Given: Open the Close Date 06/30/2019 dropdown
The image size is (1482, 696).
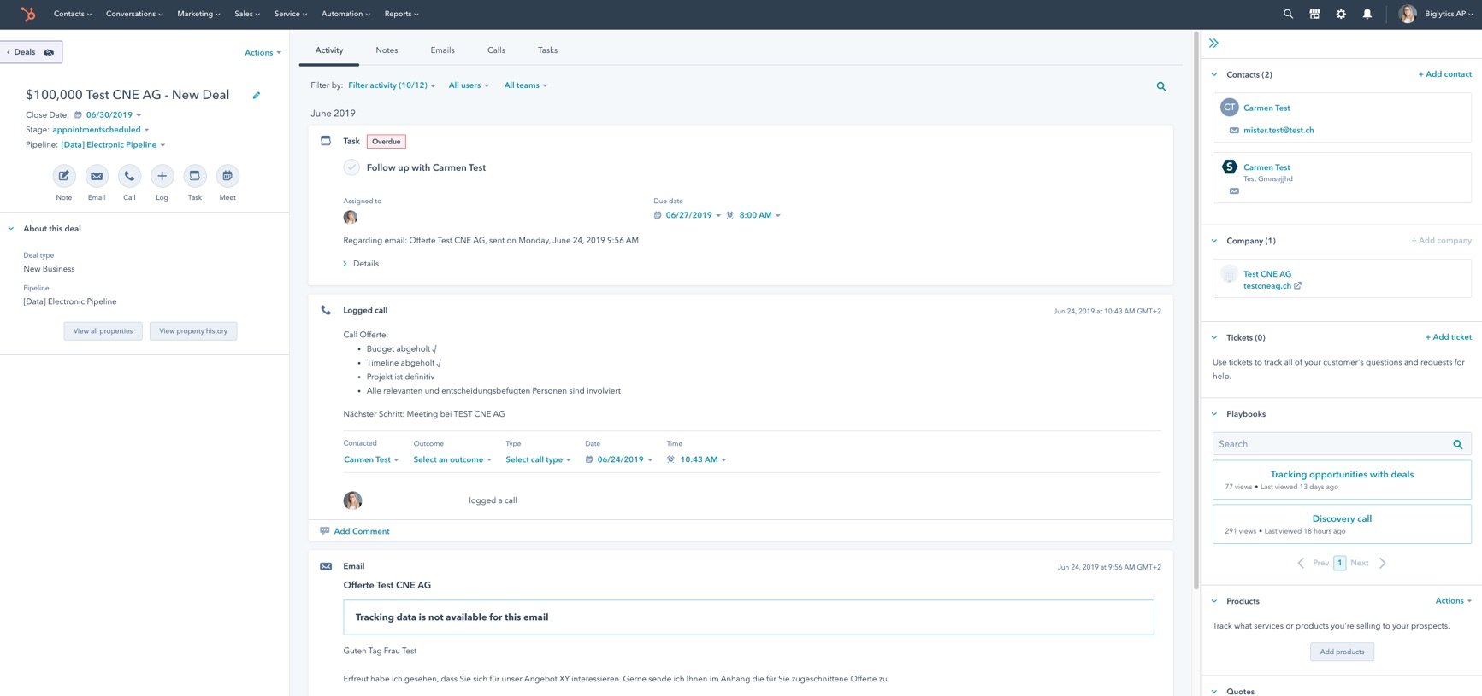Looking at the screenshot, I should coord(114,115).
